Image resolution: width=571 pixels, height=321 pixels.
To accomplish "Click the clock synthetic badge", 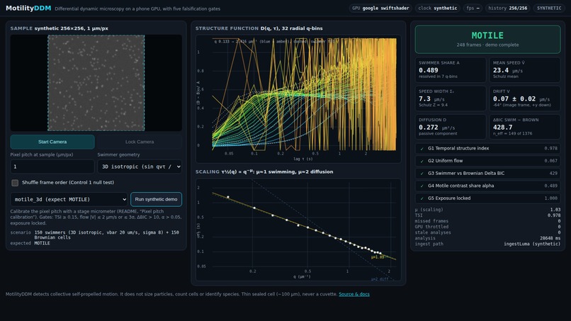I will point(437,8).
